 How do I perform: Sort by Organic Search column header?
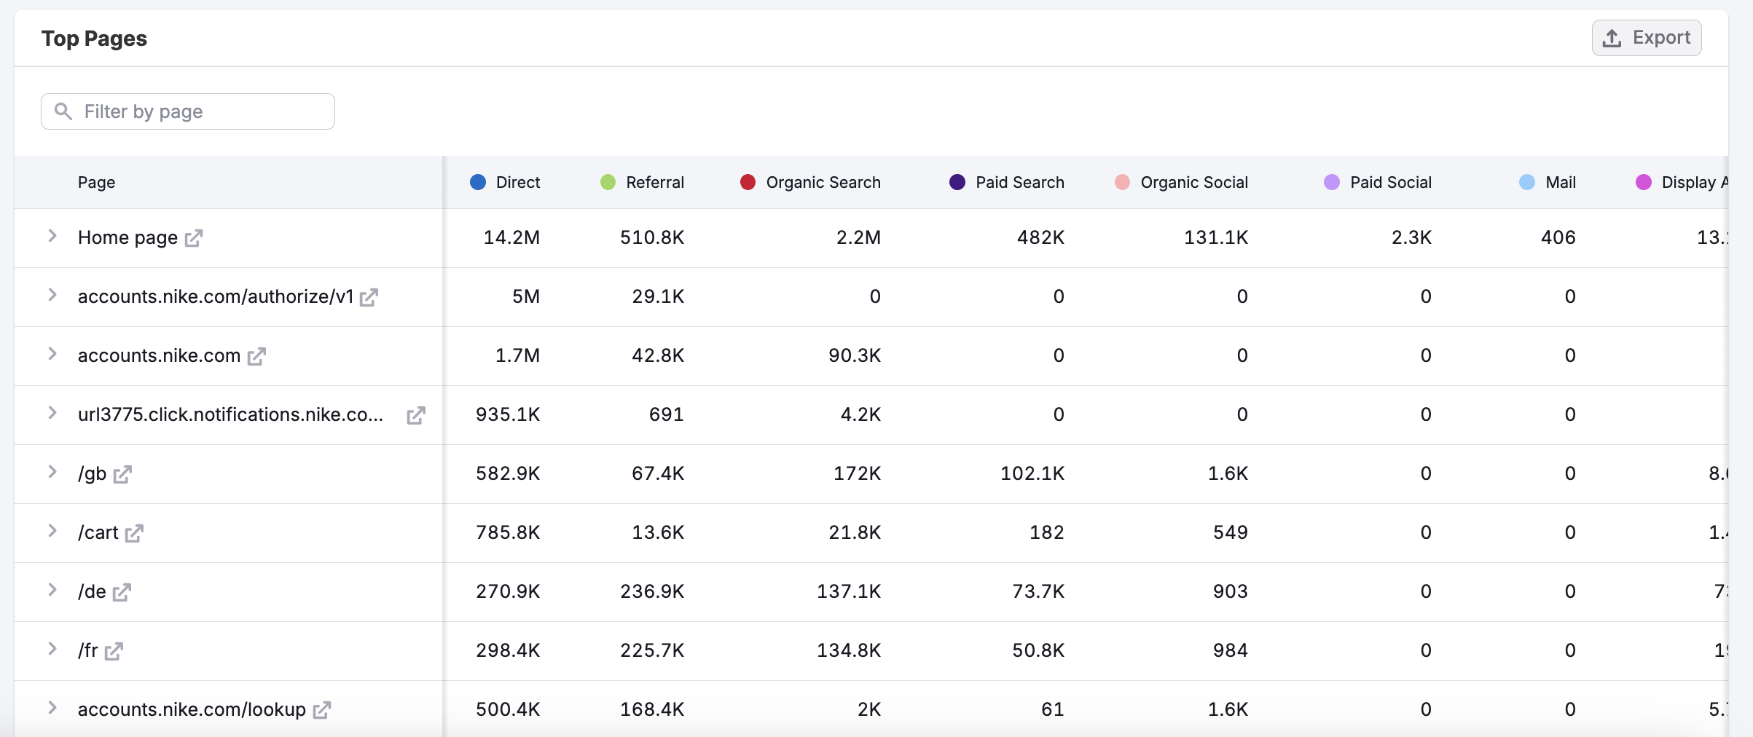point(823,182)
